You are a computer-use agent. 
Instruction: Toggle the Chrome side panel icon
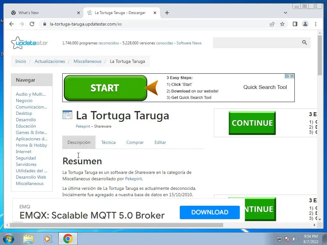click(x=295, y=24)
